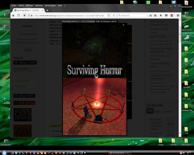The height and width of the screenshot is (155, 194).
Task: Open the Outils menu
Action: coord(60,5)
